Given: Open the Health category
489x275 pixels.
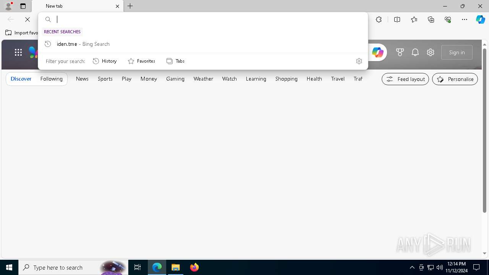Looking at the screenshot, I should [x=314, y=79].
